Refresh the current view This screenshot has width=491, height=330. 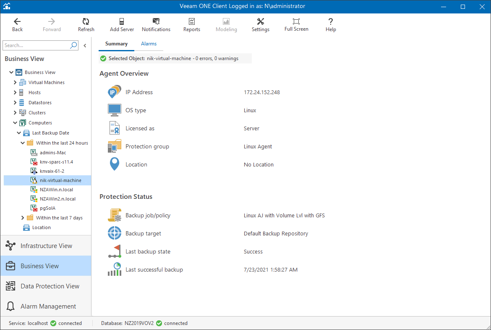[x=86, y=25]
